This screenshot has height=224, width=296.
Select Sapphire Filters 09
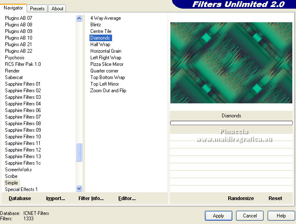(x=23, y=130)
